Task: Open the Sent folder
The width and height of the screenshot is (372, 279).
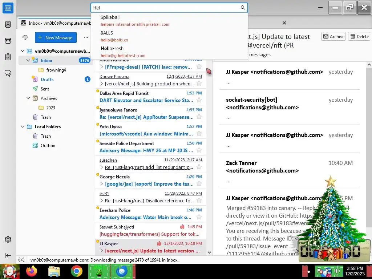Action: pos(55,89)
